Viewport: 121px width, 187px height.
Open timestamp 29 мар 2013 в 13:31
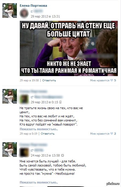(45, 16)
